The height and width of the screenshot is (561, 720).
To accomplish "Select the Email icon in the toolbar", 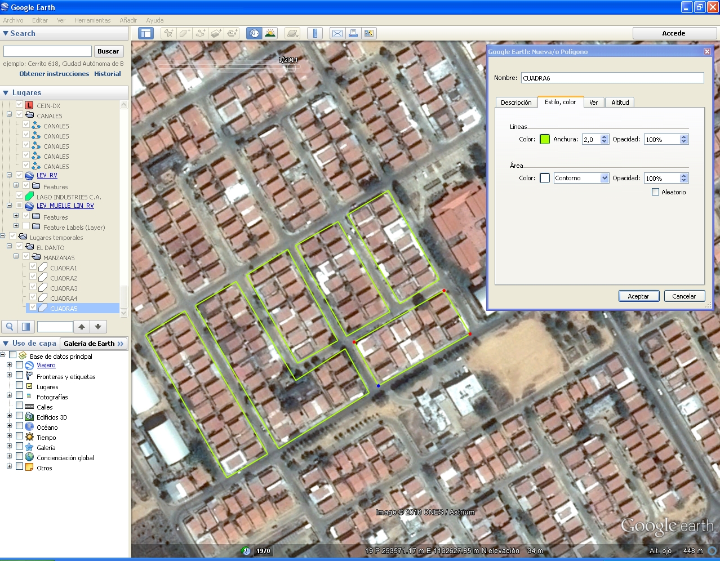I will (x=337, y=33).
